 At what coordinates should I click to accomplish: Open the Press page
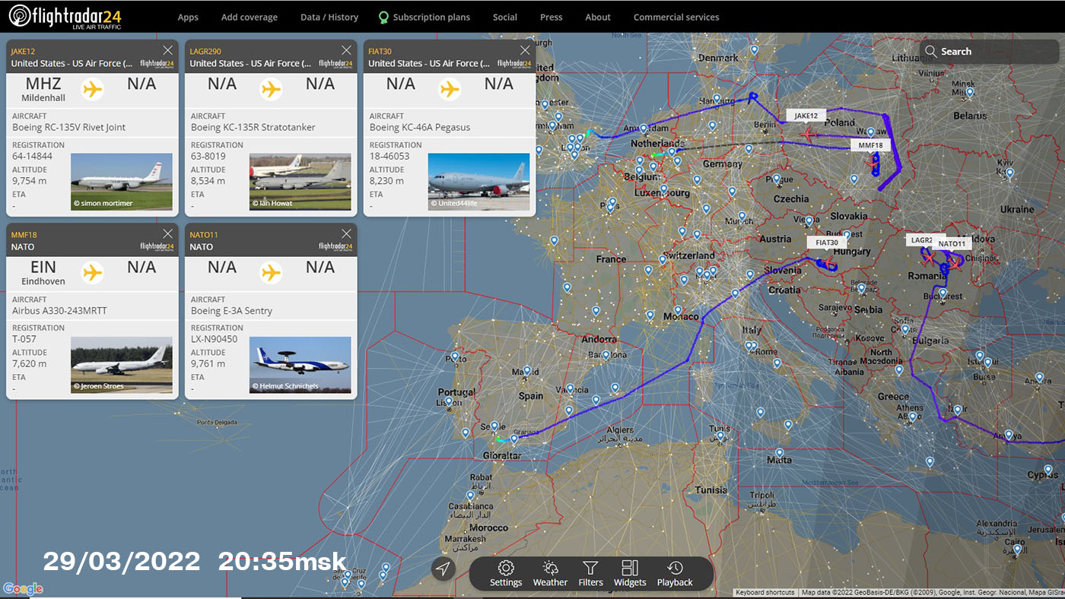pos(551,17)
